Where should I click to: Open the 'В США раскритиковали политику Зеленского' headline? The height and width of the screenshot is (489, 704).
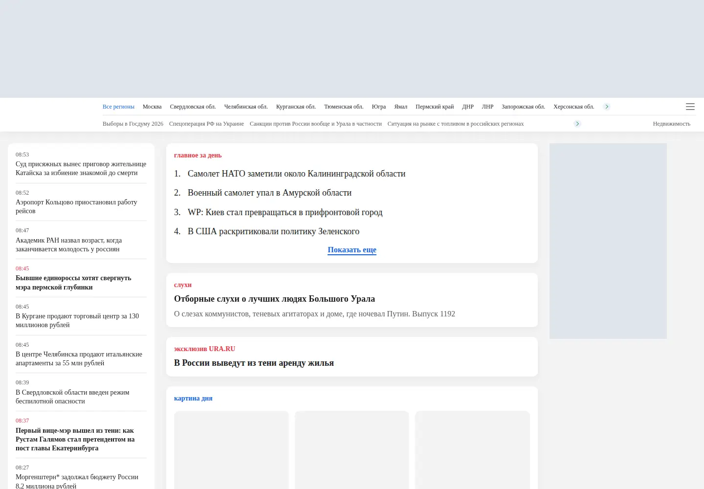tap(273, 231)
